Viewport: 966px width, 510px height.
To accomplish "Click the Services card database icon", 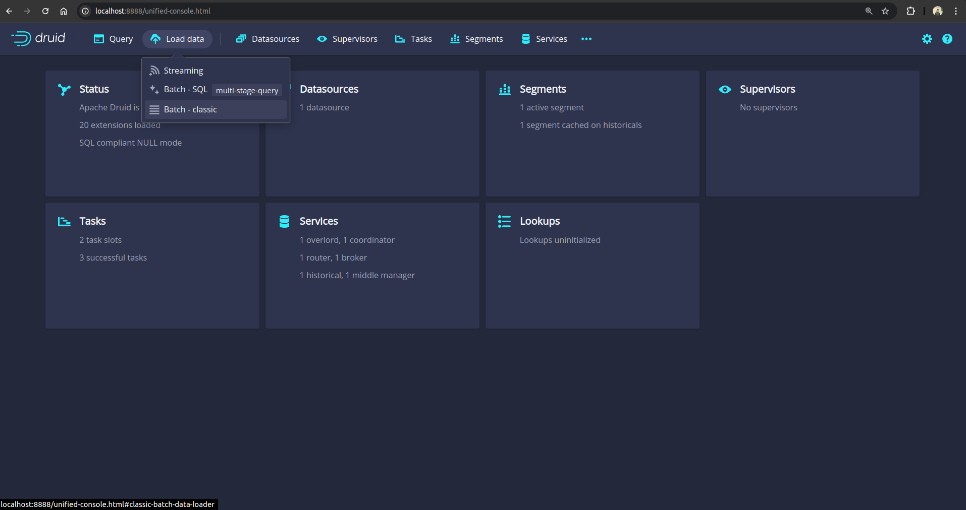I will [x=284, y=222].
